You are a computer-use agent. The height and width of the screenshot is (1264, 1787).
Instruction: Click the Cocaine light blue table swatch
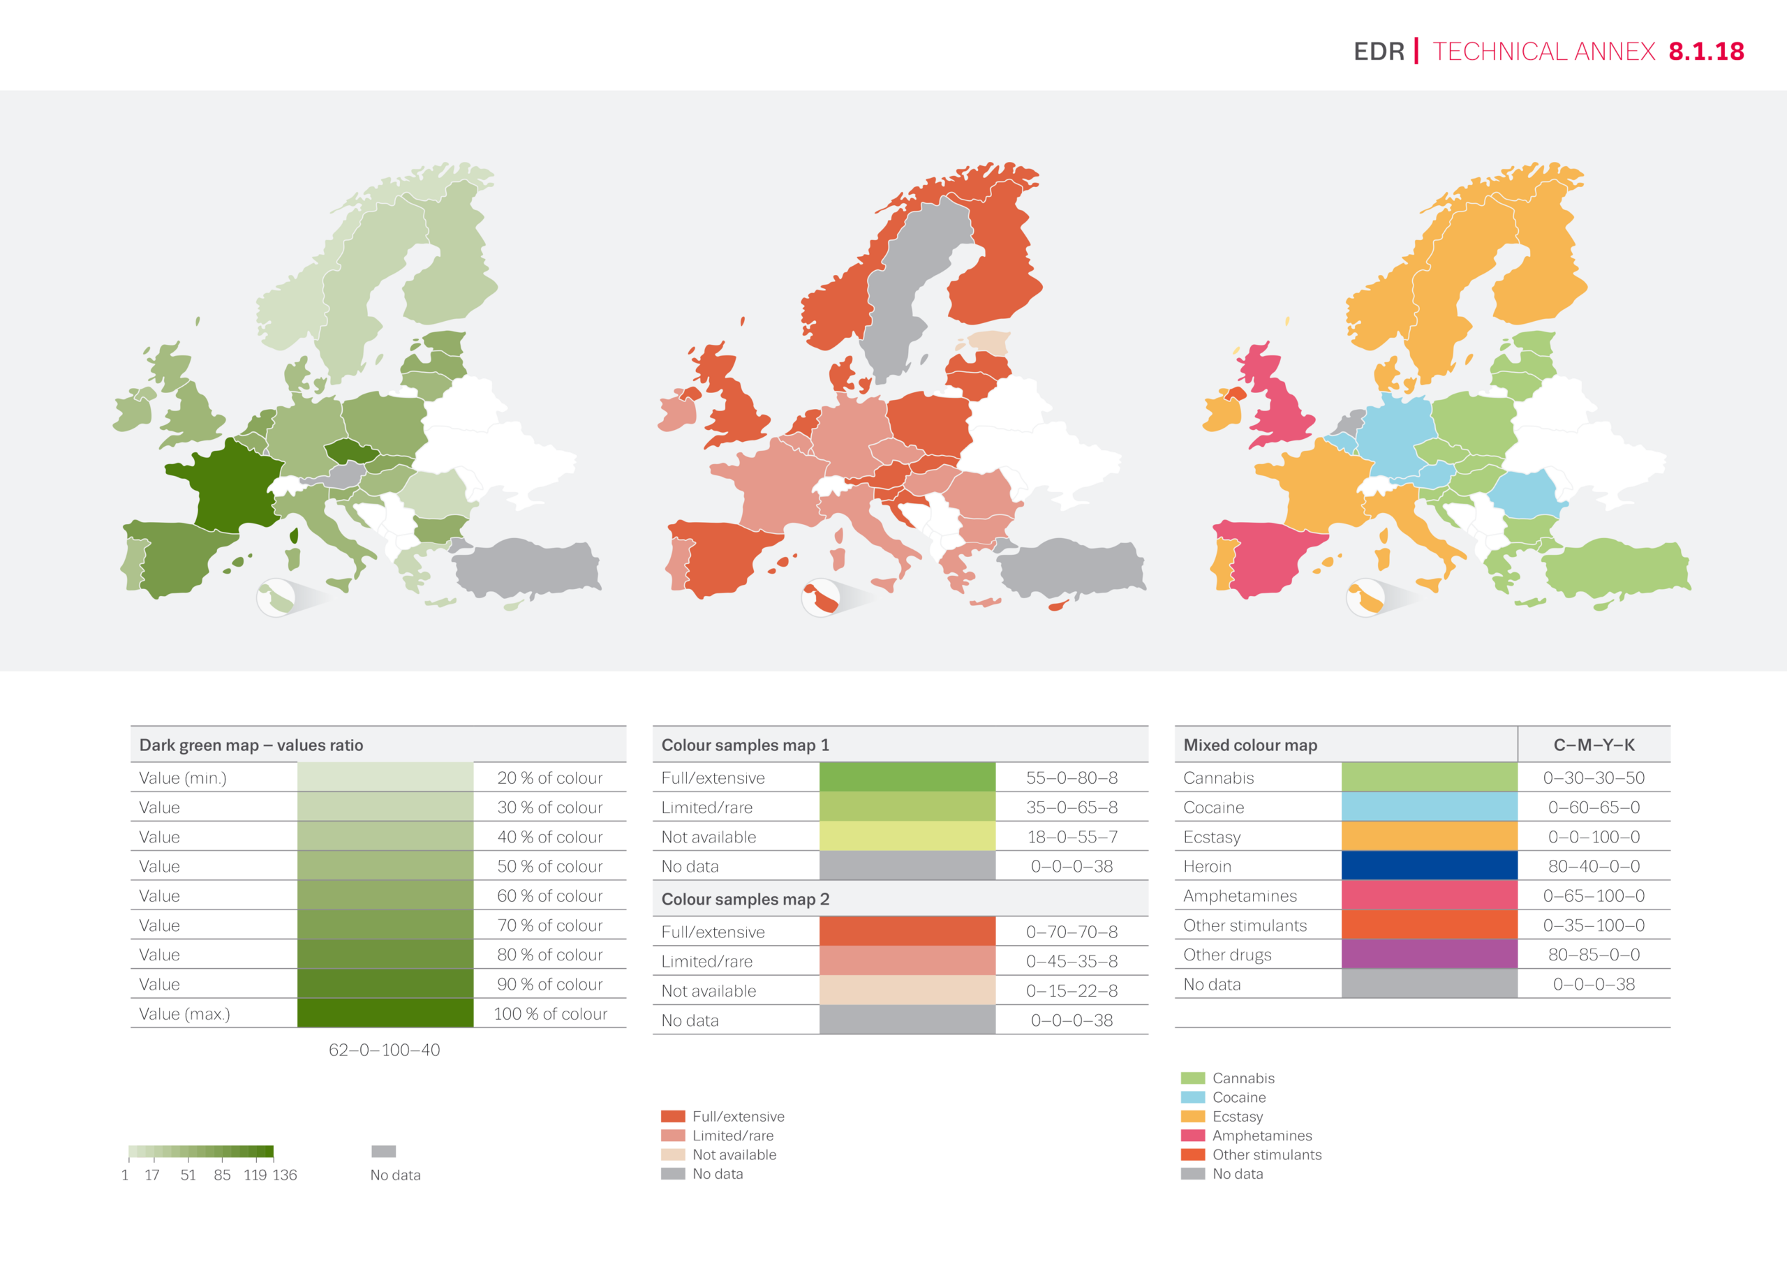click(x=1429, y=807)
